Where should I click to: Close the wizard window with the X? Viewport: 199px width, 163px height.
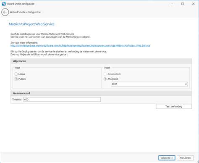coord(193,4)
